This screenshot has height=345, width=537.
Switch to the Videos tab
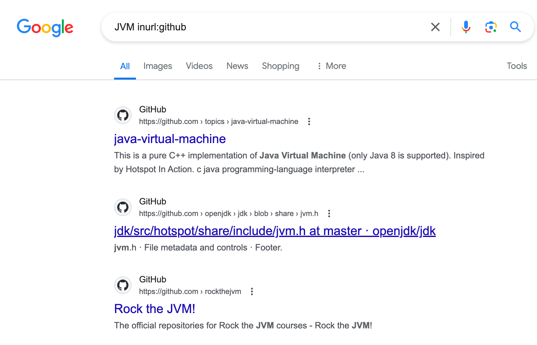pyautogui.click(x=199, y=66)
